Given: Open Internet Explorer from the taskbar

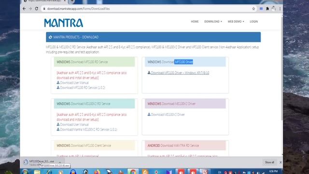Looking at the screenshot, I should 49,172.
